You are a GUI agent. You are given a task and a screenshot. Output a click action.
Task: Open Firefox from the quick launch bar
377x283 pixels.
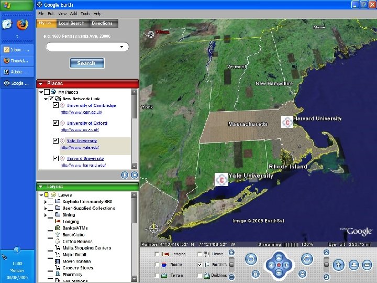pyautogui.click(x=22, y=25)
